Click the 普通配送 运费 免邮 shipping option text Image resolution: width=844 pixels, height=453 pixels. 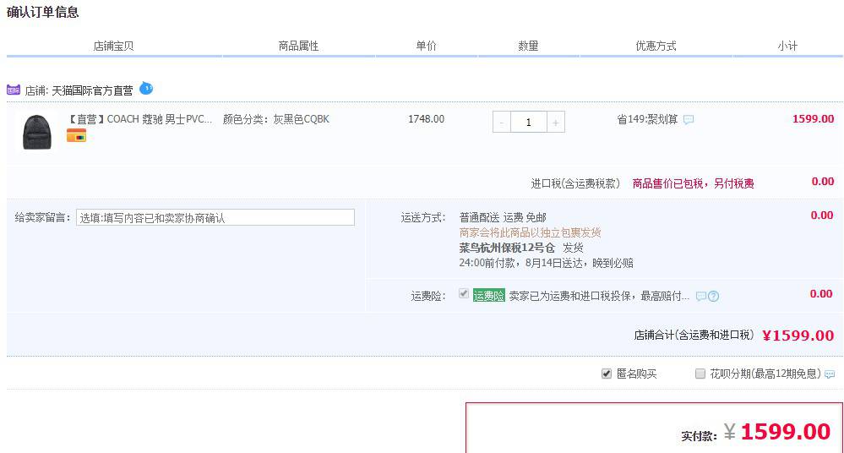[x=503, y=217]
